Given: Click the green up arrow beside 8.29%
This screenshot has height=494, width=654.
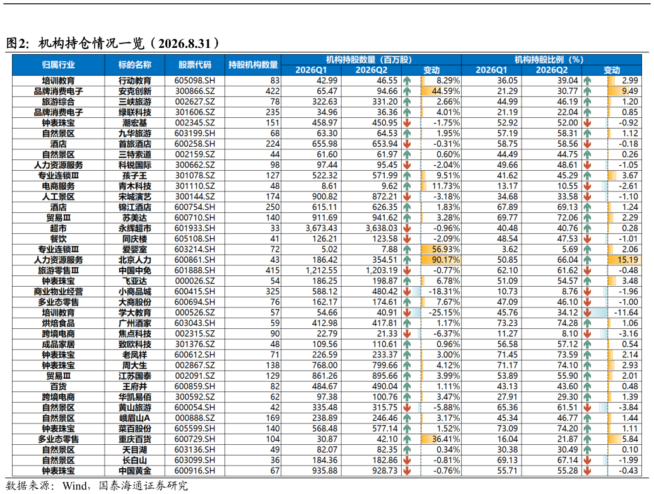Looking at the screenshot, I should pos(407,81).
